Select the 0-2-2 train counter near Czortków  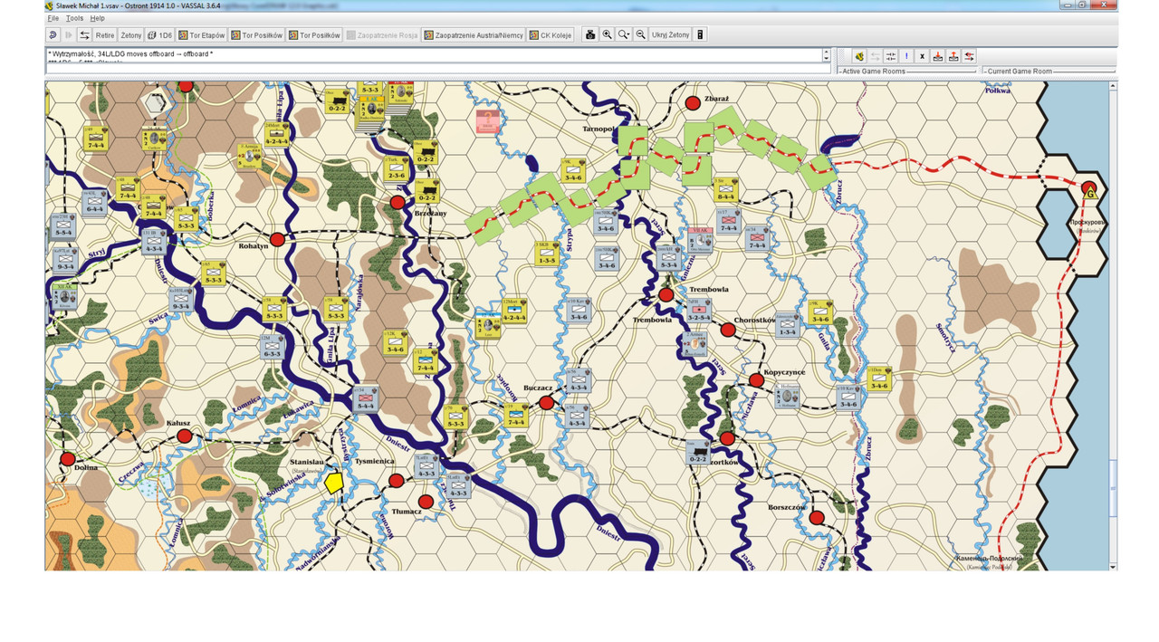pos(697,452)
